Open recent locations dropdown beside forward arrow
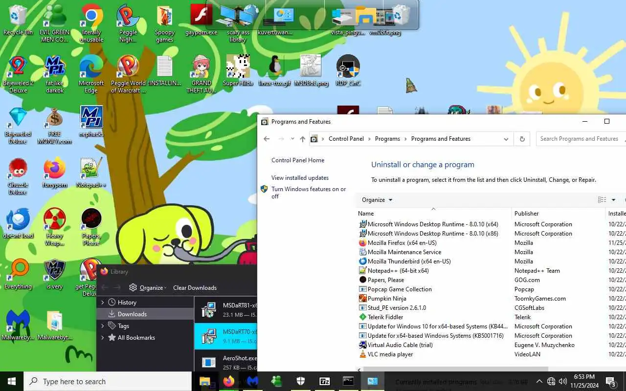626x391 pixels. [x=292, y=139]
